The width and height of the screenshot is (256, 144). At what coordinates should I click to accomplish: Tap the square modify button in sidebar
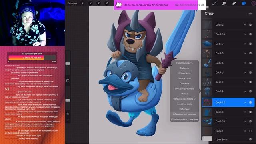[x=68, y=81]
